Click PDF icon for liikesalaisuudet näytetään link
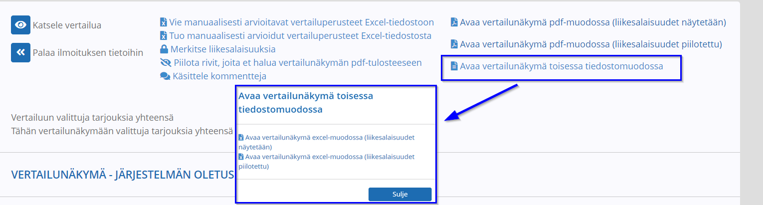 pyautogui.click(x=454, y=22)
